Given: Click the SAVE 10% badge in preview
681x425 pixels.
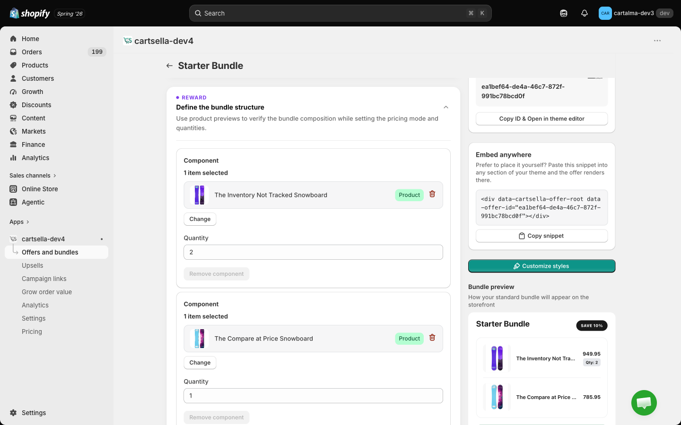Looking at the screenshot, I should click(x=592, y=325).
